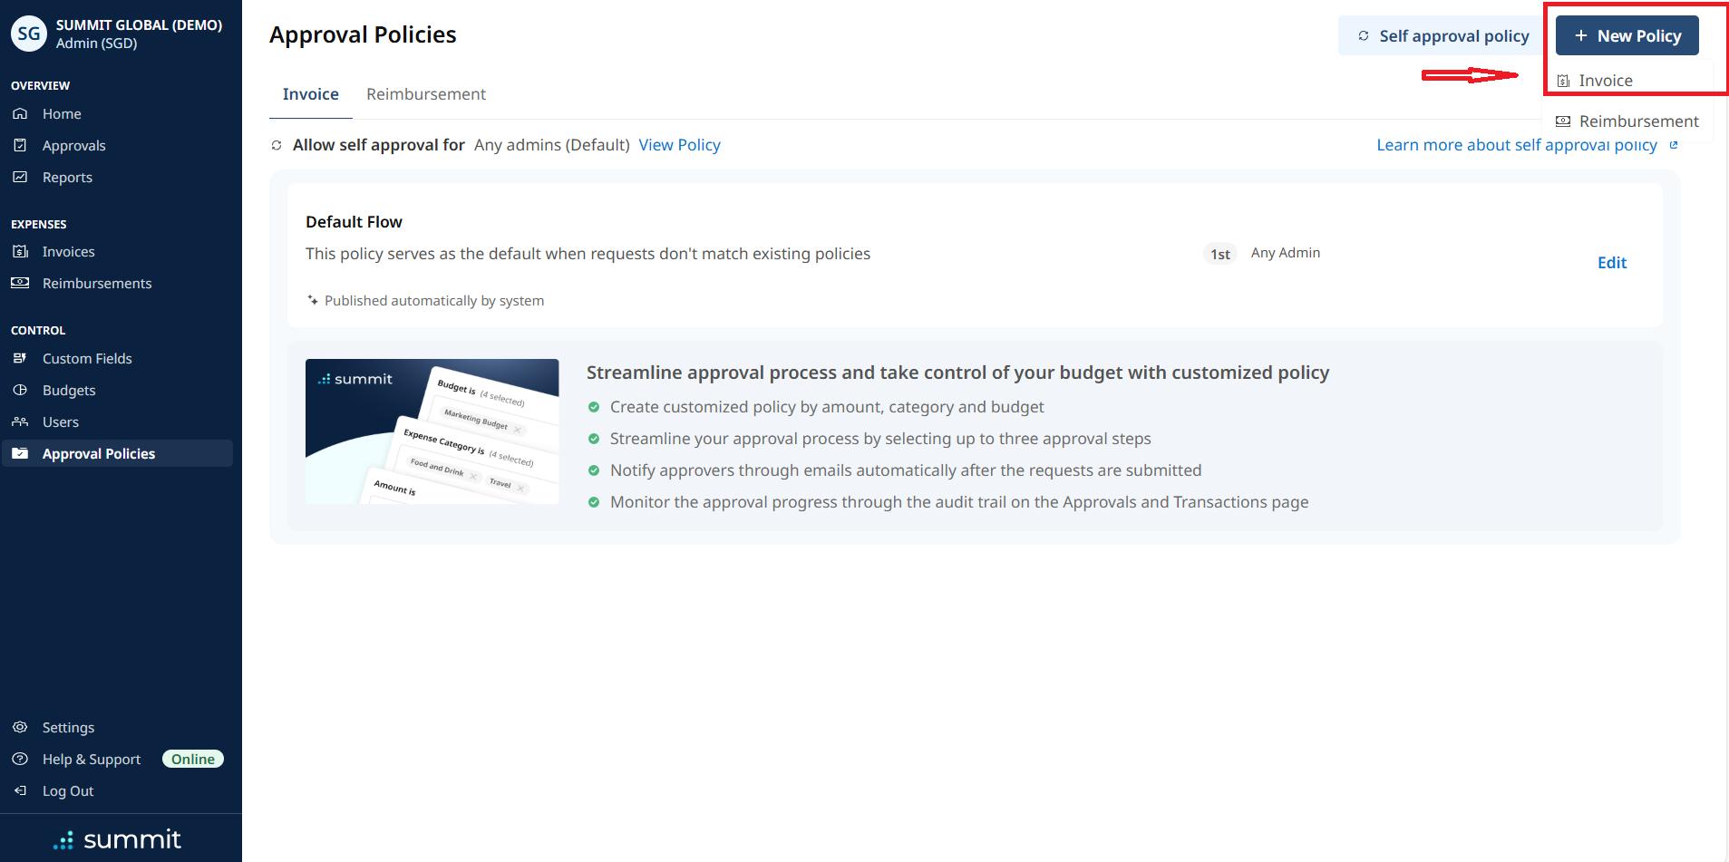
Task: Switch to the Invoice tab
Action: coord(310,94)
